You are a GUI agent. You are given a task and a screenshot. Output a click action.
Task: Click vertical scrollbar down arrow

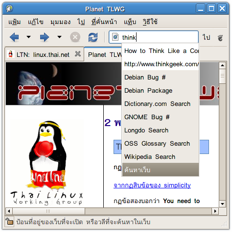click(222, 204)
